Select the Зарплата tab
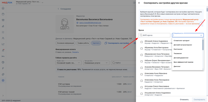 [x=96, y=43]
